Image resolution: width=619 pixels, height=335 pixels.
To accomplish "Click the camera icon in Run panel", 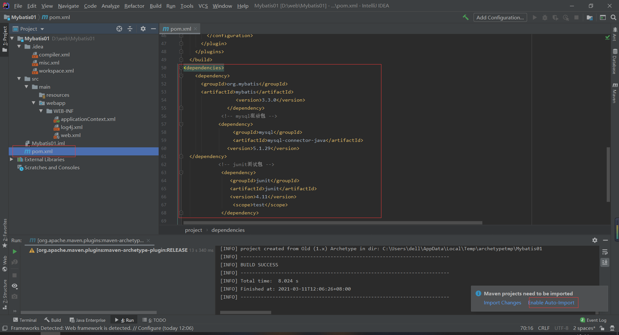I will 15,296.
